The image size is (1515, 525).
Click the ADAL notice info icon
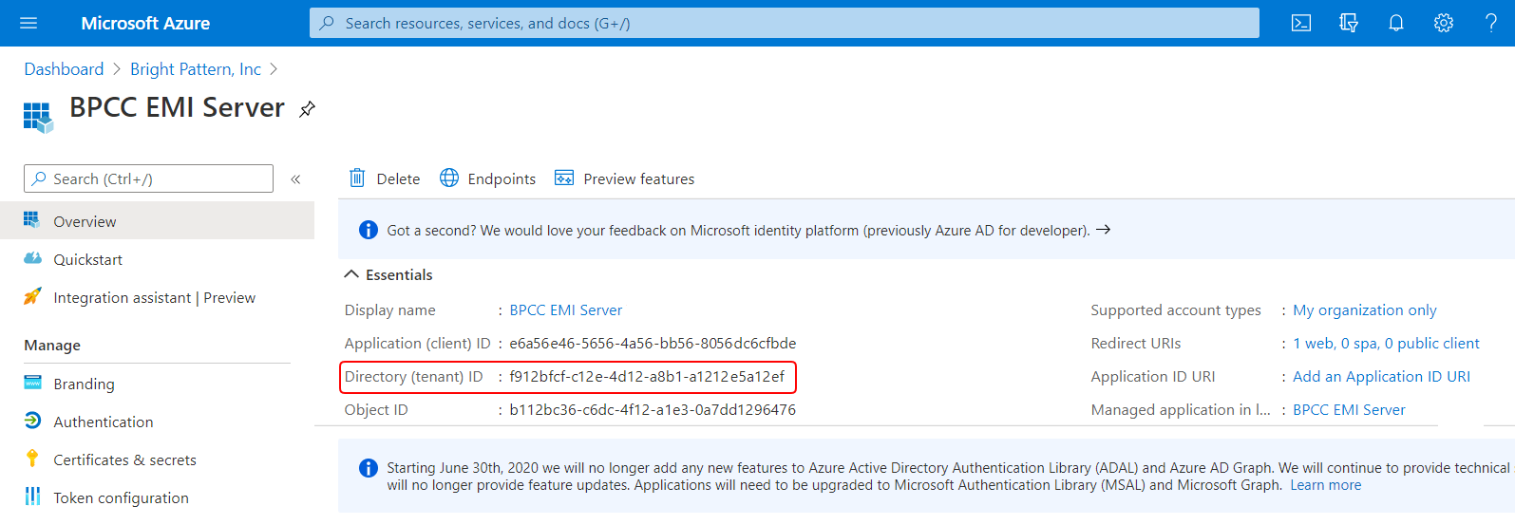(369, 468)
